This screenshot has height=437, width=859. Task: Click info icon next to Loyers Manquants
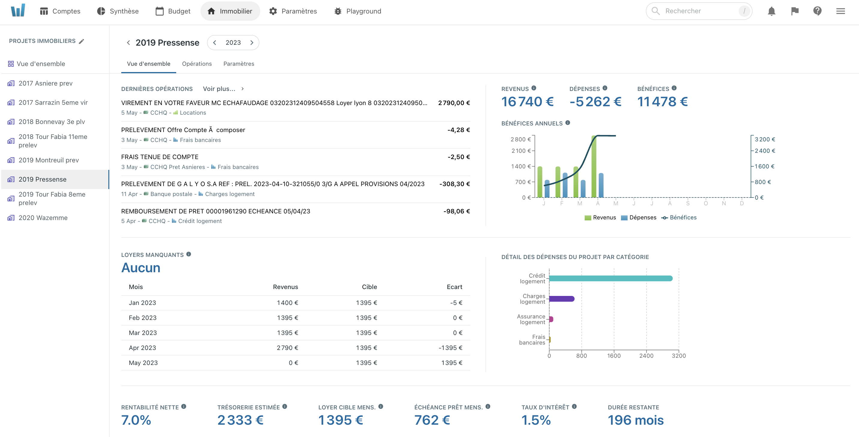[x=189, y=254]
